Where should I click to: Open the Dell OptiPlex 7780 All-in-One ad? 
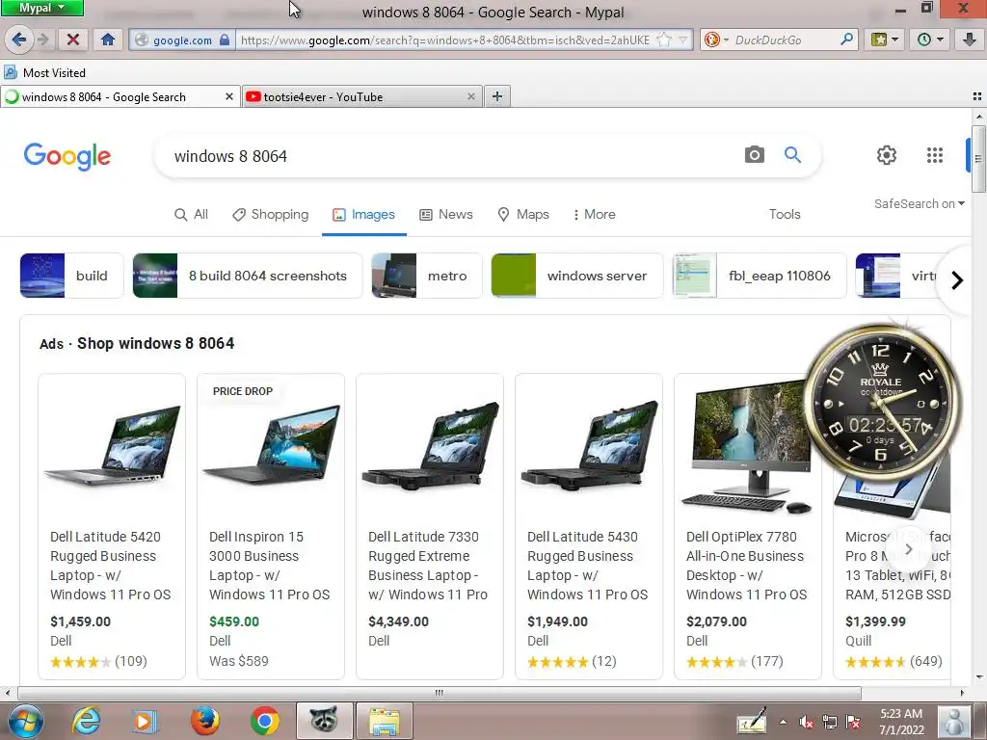tap(747, 527)
